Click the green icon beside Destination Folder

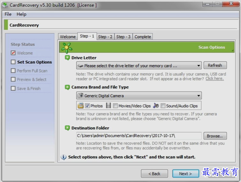(67, 128)
